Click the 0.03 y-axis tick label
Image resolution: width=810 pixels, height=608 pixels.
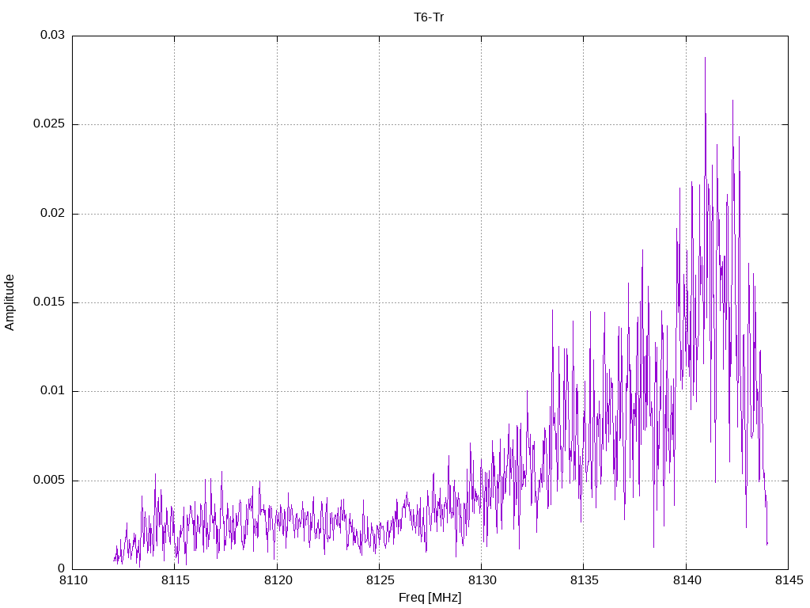pos(53,35)
